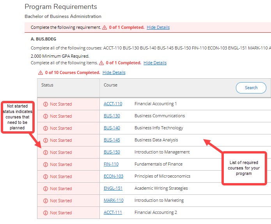
Task: Click Not Started text in the ACCT-111 row
Action: click(61, 213)
